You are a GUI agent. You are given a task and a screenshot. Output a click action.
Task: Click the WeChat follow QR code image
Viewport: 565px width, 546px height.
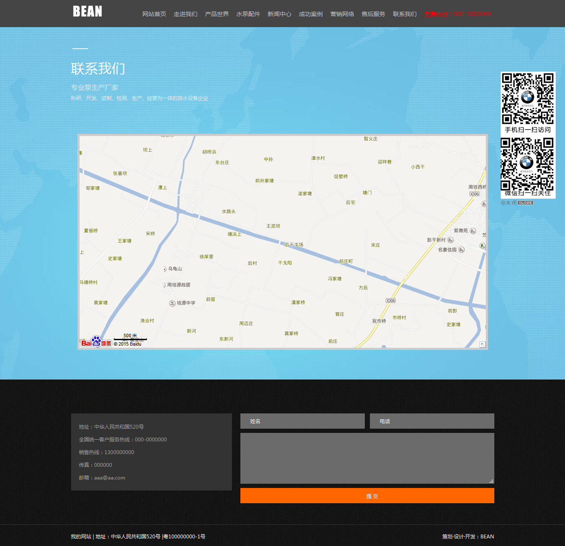click(527, 164)
